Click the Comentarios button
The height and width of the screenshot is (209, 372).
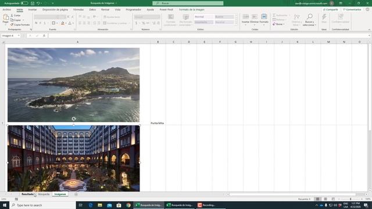click(352, 10)
